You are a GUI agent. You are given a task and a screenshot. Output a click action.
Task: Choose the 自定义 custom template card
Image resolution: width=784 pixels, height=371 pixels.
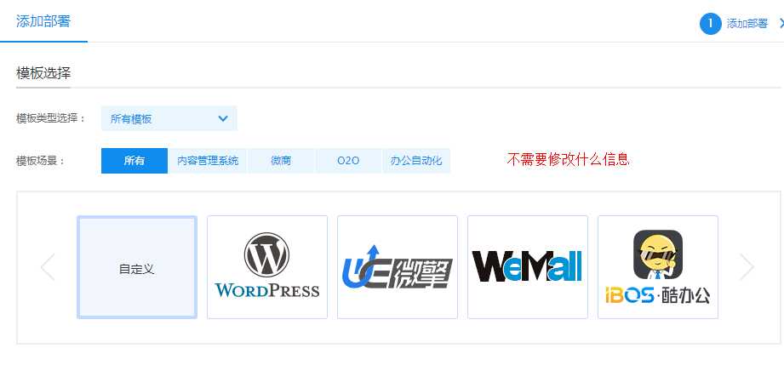tap(137, 267)
